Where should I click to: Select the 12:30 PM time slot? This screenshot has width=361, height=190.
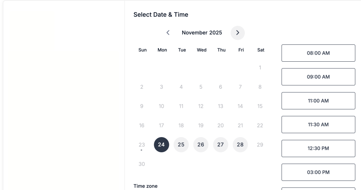click(318, 148)
